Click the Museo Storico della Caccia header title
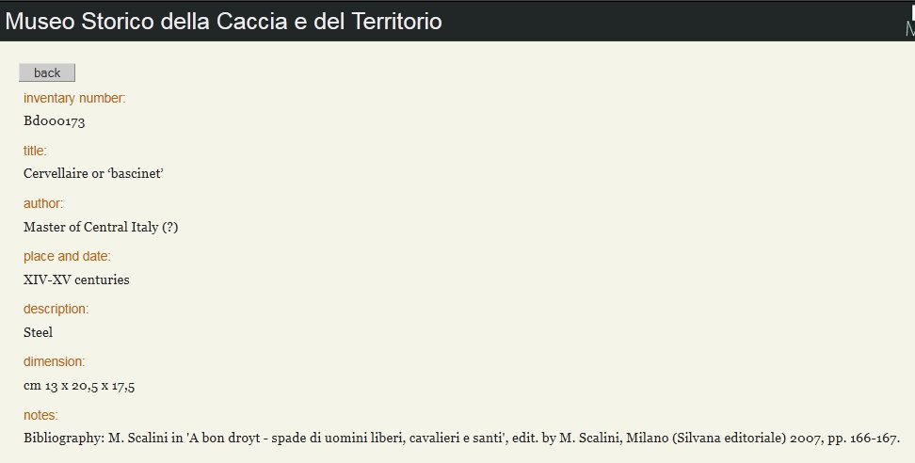This screenshot has width=915, height=463. pyautogui.click(x=223, y=22)
